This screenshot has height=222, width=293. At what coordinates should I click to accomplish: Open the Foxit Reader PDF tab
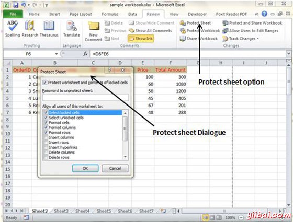231,14
